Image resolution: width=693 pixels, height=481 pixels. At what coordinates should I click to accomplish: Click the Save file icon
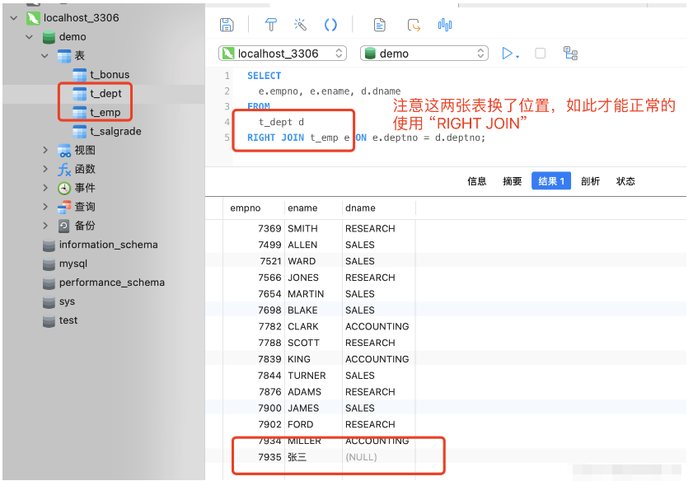pos(227,24)
